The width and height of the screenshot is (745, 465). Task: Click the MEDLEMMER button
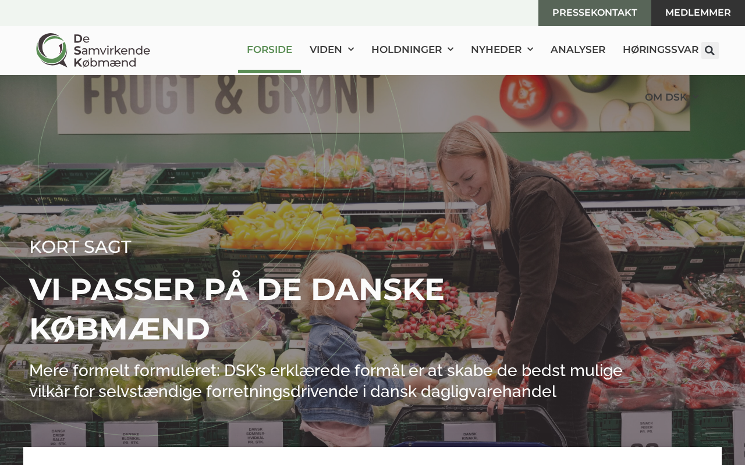[698, 13]
